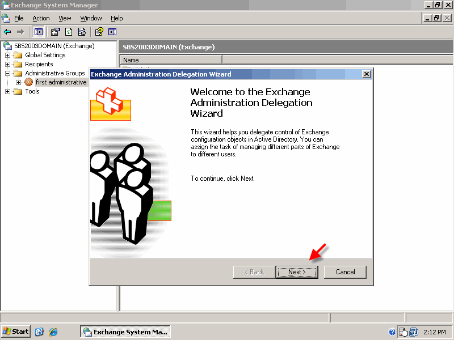Open the Help menu
The height and width of the screenshot is (340, 454).
[117, 18]
